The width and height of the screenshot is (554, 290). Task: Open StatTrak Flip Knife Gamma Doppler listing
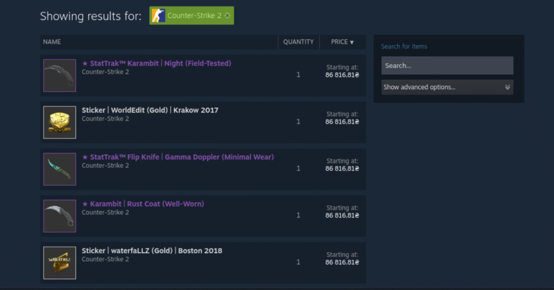[177, 157]
